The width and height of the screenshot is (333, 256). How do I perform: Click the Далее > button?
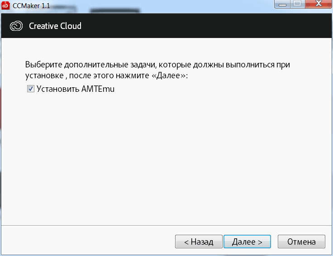247,242
